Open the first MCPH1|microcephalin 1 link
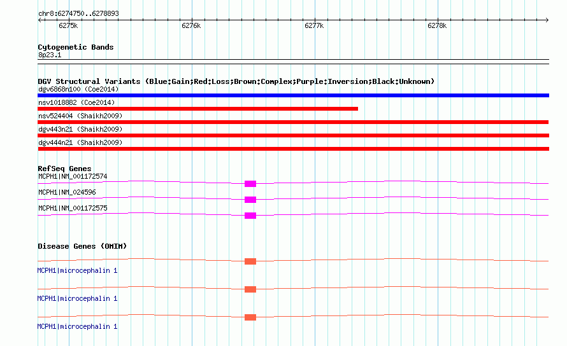 point(77,270)
